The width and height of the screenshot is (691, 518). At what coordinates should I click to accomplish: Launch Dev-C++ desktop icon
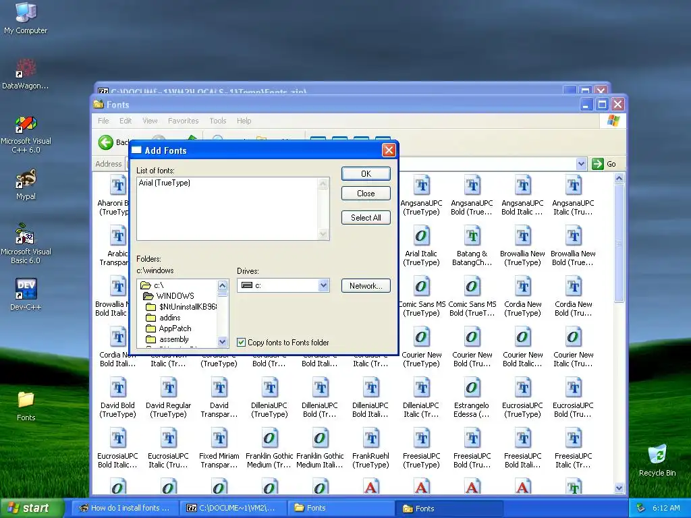26,294
